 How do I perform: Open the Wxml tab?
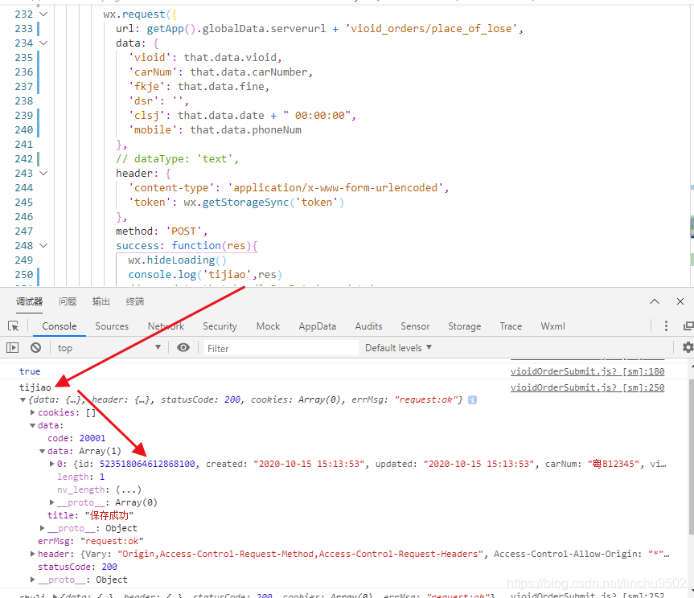click(552, 326)
